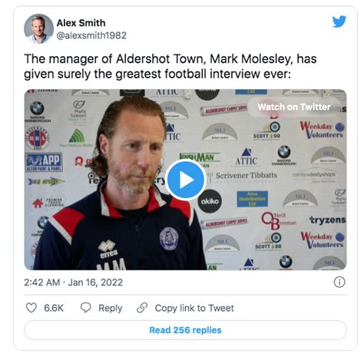Click the Scrivener Tibbatts sponsor text in video
This screenshot has width=364, height=357.
(x=247, y=176)
